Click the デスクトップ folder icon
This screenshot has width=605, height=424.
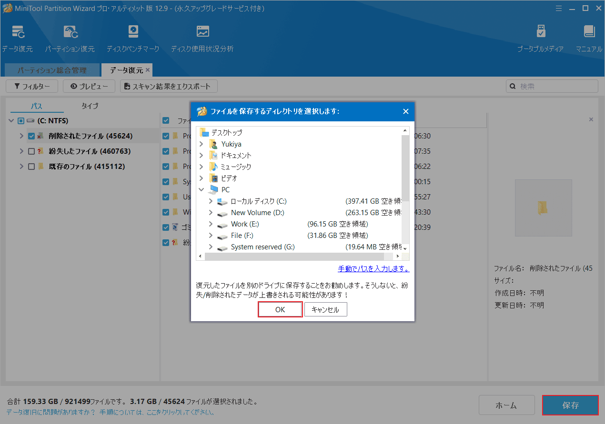tap(204, 133)
